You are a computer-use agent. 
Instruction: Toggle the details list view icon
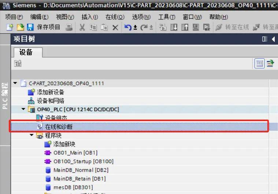pyautogui.click(x=259, y=63)
